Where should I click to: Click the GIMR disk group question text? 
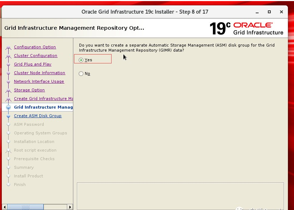pyautogui.click(x=177, y=48)
